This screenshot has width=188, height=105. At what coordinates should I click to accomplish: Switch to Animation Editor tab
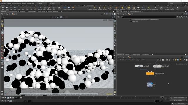13,11
